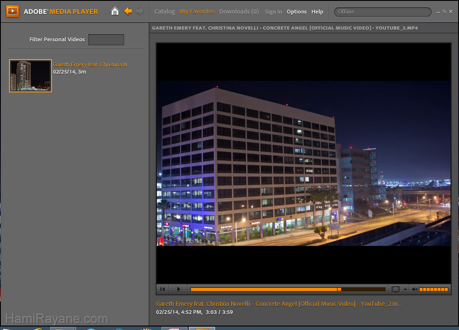Viewport: 459px width, 330px height.
Task: Click the video display area
Action: point(303,163)
